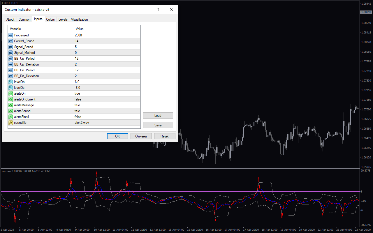Click the BB_Up_Deviation integer icon
Viewport: 373px width, 233px height.
[x=11, y=64]
